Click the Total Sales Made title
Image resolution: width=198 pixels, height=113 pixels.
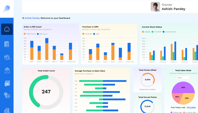tap(183, 70)
